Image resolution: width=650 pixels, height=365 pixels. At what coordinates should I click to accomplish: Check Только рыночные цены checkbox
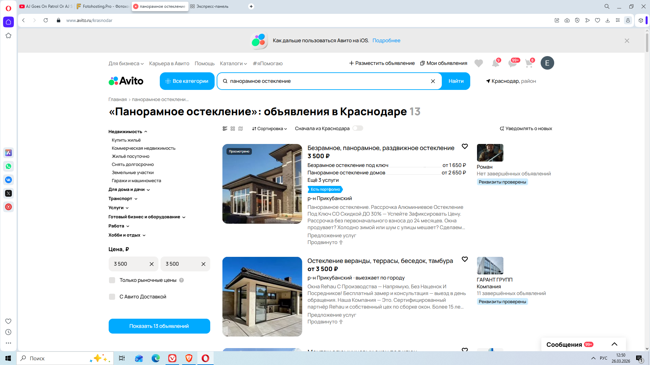coord(112,280)
